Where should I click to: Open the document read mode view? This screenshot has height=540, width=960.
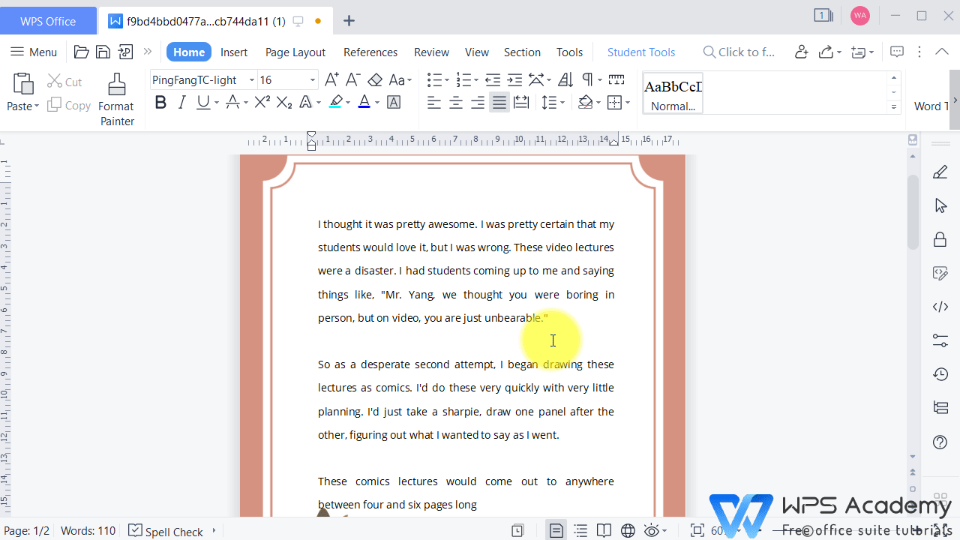tap(604, 530)
